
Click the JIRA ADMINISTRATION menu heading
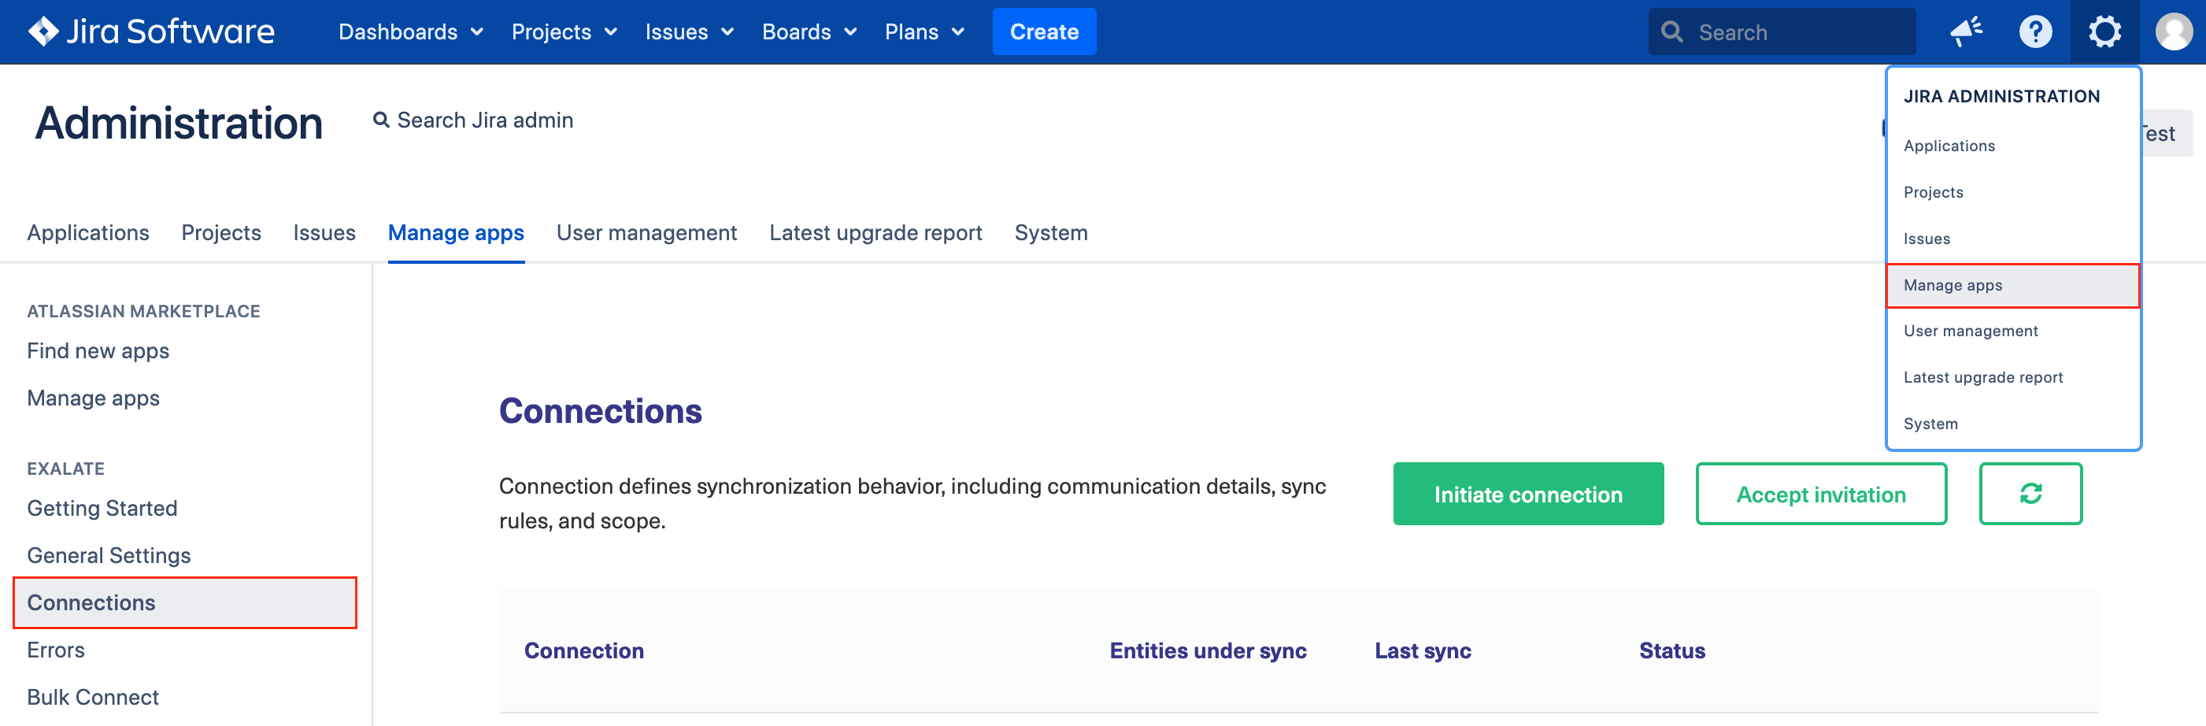pos(2001,96)
